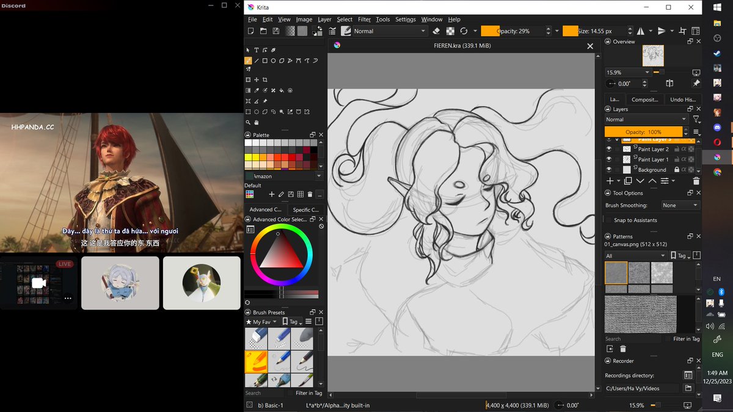Toggle lock on Paint Layer 2
The image size is (733, 412).
tap(677, 149)
